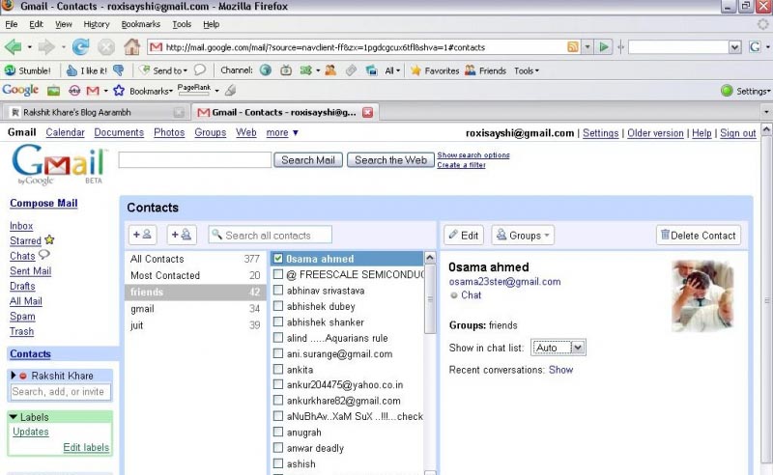The width and height of the screenshot is (773, 475).
Task: Expand the more menu in Gmail header
Action: pos(282,132)
